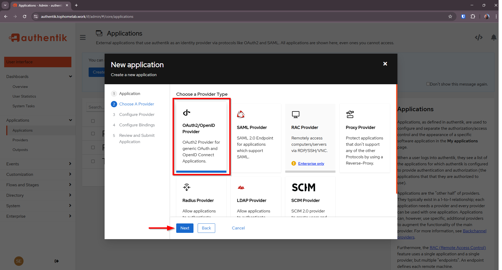Click the Next button

click(x=185, y=228)
